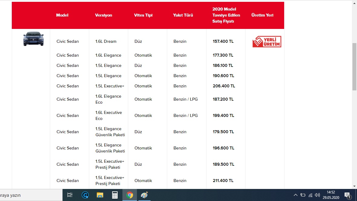Click the page scrollbar down arrow
This screenshot has height=201, width=357.
(354, 186)
